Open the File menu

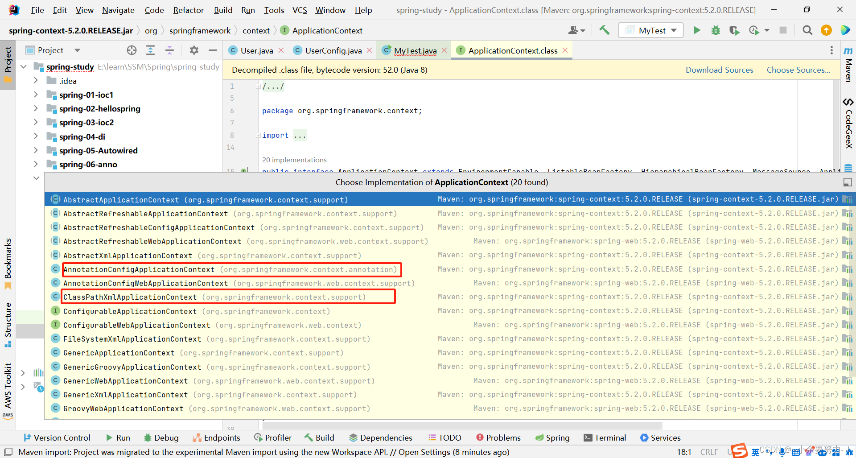click(x=37, y=10)
